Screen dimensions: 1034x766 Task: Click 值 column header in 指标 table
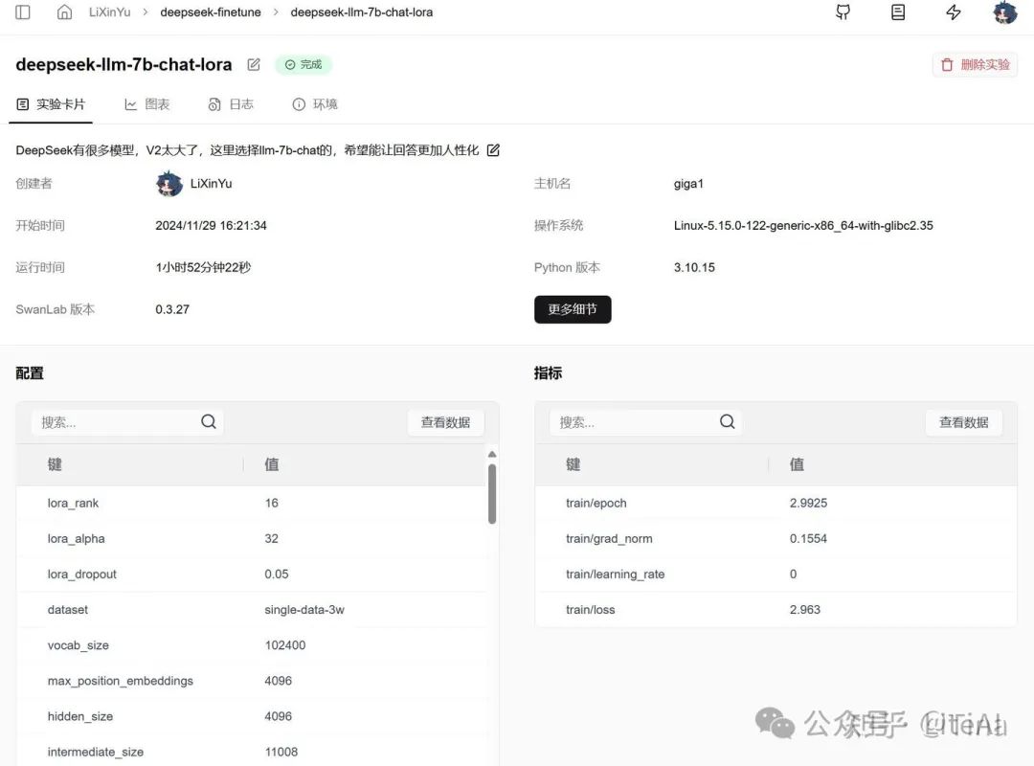[797, 464]
